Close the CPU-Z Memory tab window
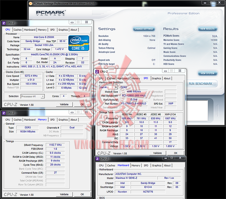 [x=87, y=112]
